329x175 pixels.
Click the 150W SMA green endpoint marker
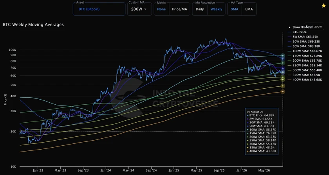point(283,63)
